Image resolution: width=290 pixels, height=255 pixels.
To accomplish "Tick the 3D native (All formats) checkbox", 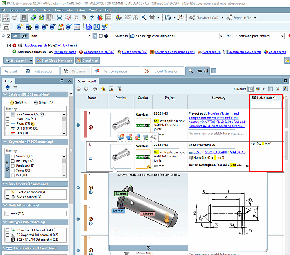I will point(7,230).
